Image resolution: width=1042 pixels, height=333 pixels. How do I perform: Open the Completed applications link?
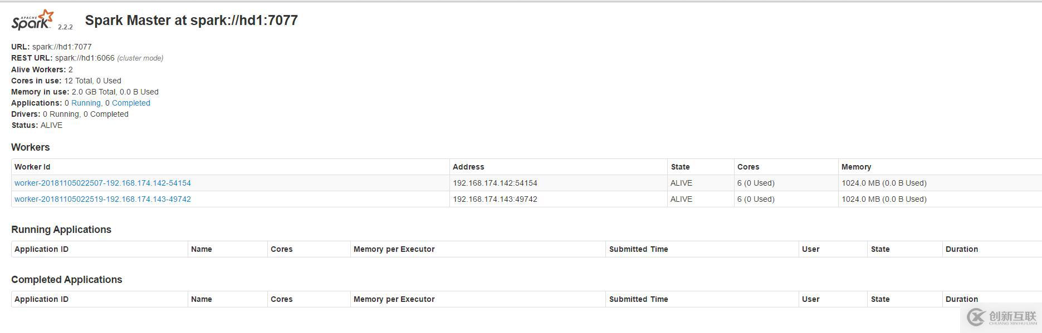(x=131, y=103)
